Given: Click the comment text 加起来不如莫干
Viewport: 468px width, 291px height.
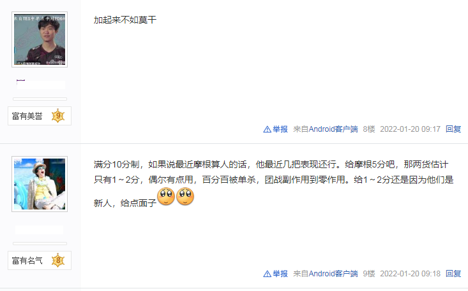Looking at the screenshot, I should point(125,20).
